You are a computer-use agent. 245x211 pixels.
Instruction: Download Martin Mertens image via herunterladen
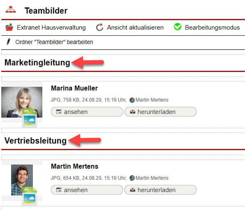(160, 190)
